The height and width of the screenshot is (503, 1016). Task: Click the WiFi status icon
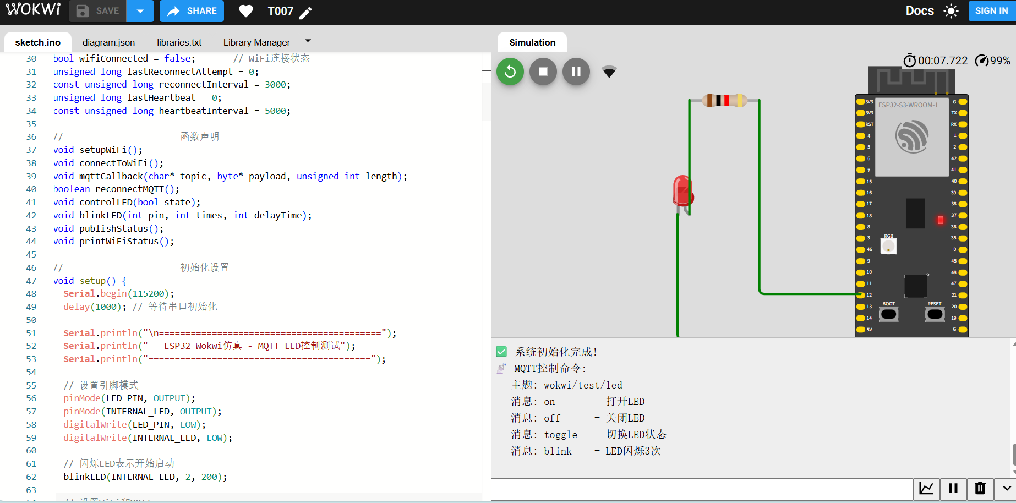tap(609, 72)
